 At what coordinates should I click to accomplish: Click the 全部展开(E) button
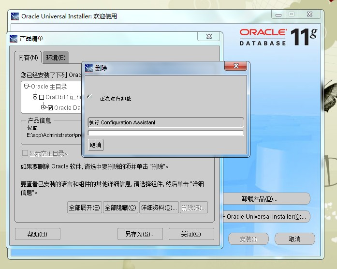[85, 208]
